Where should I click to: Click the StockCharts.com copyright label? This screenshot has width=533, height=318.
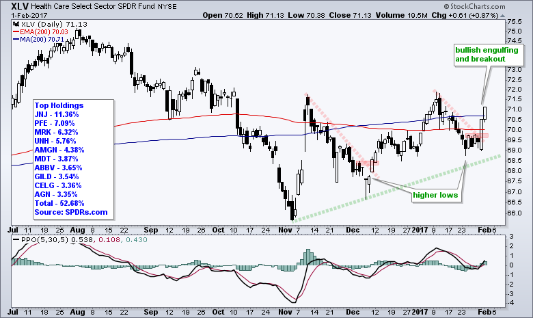pos(474,6)
